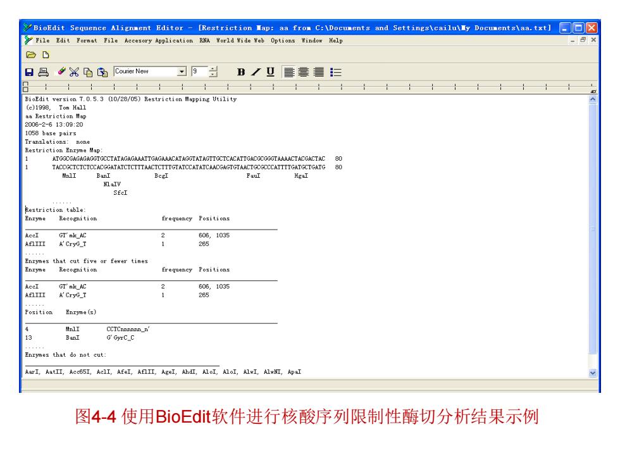Click G'GyrC_C recognition sequence
This screenshot has height=465, width=620.
point(120,338)
